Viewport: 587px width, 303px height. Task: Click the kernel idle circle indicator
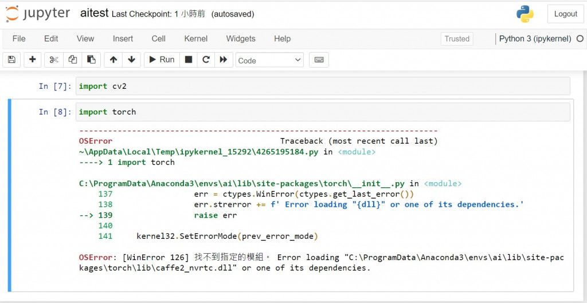coord(580,38)
